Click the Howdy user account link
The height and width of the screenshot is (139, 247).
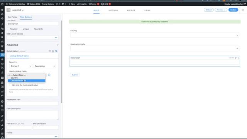(x=235, y=4)
